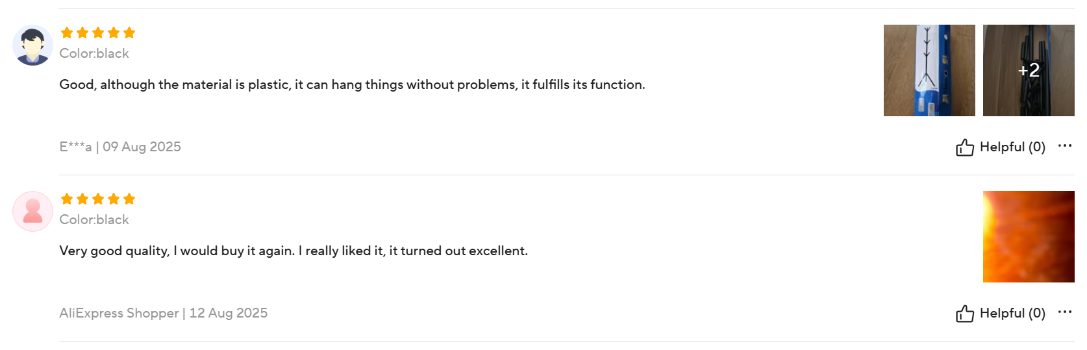Open the three-dot menu for the 12 Aug review
Viewport: 1087px width, 350px height.
point(1065,312)
